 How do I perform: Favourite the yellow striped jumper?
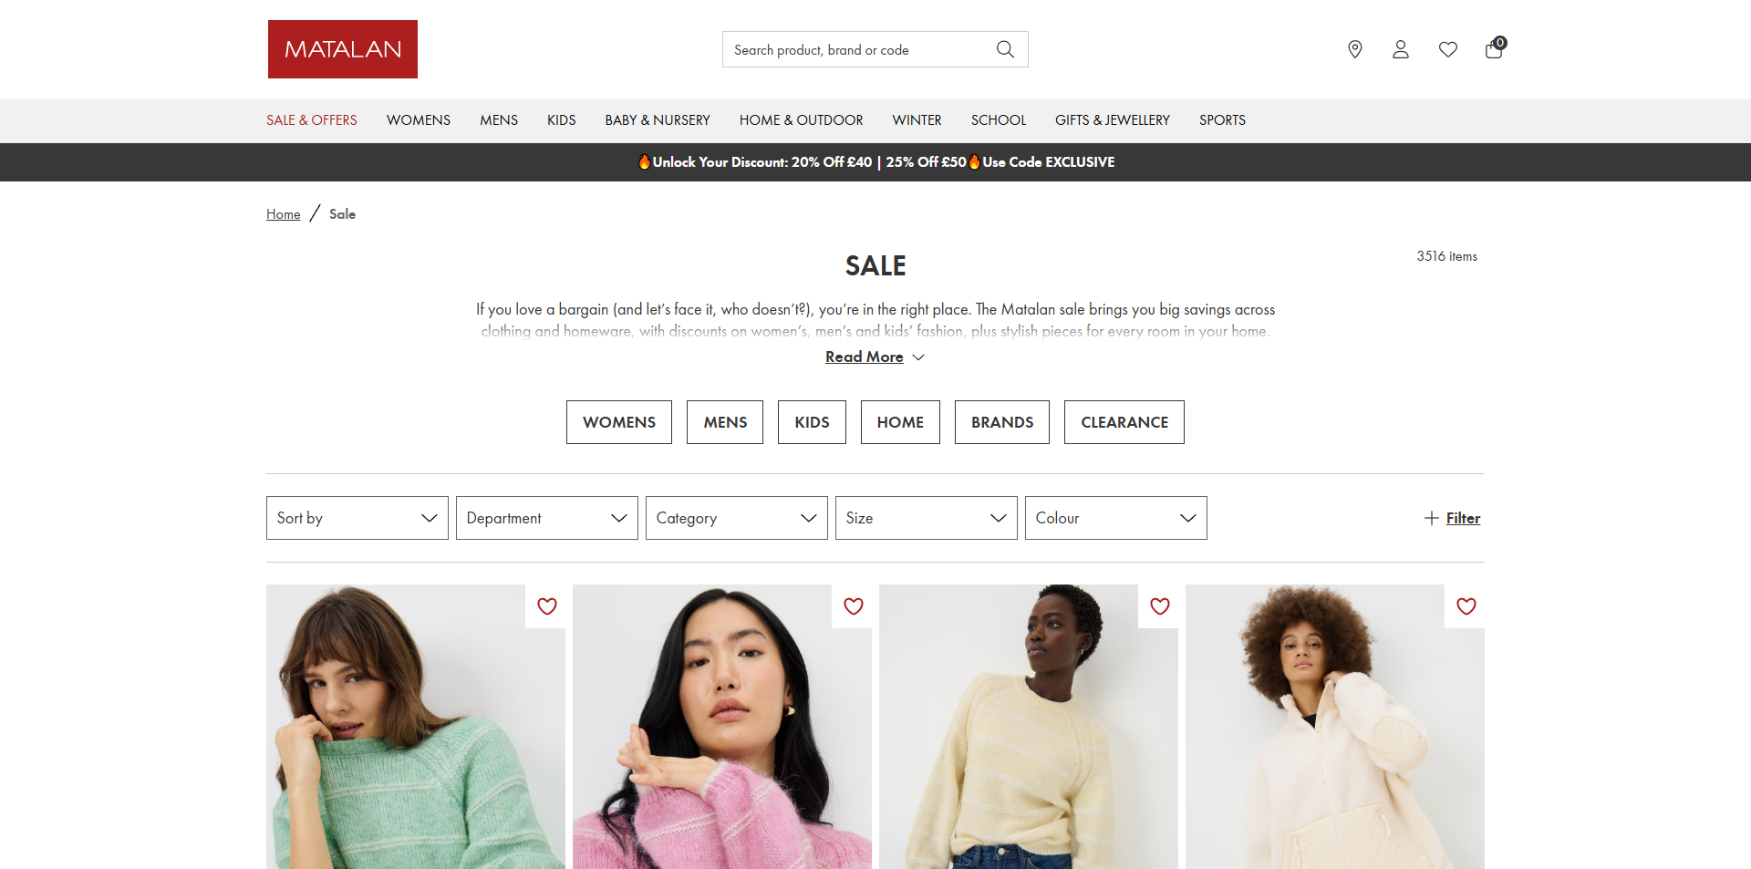pyautogui.click(x=1160, y=606)
